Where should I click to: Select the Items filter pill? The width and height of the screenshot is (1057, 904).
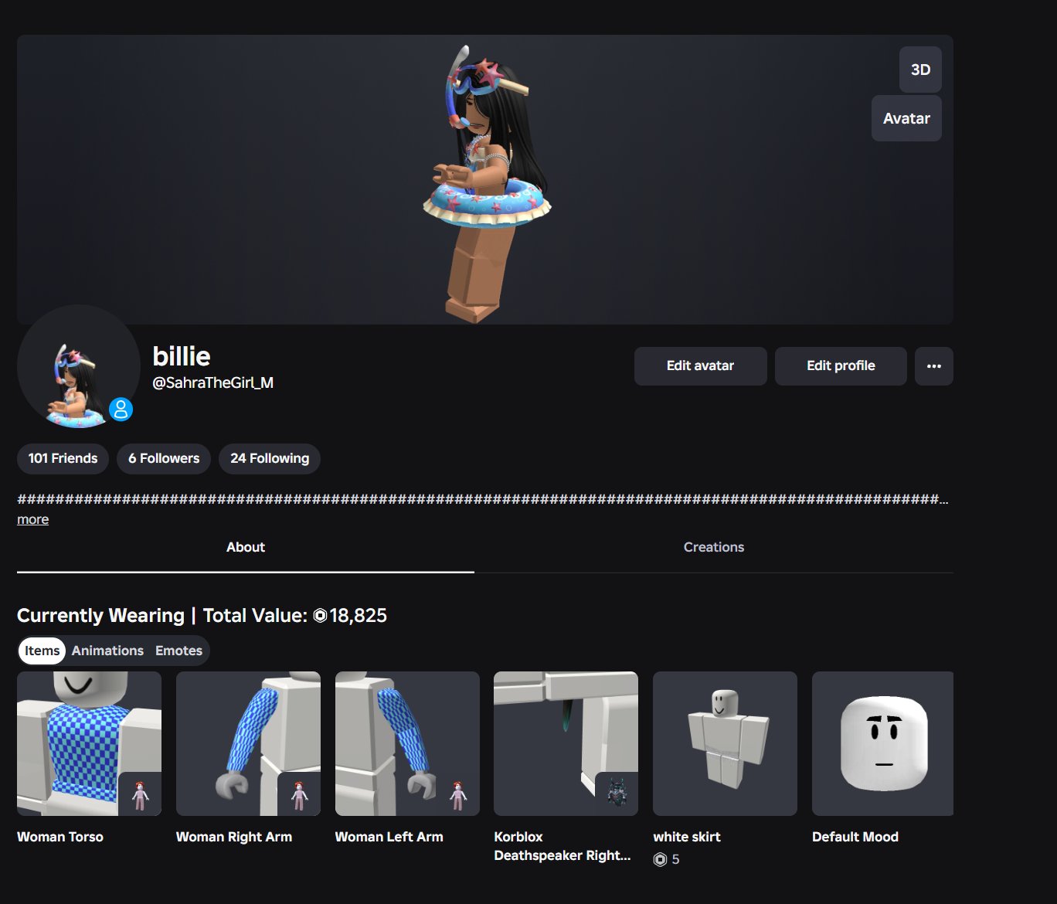[x=42, y=651]
